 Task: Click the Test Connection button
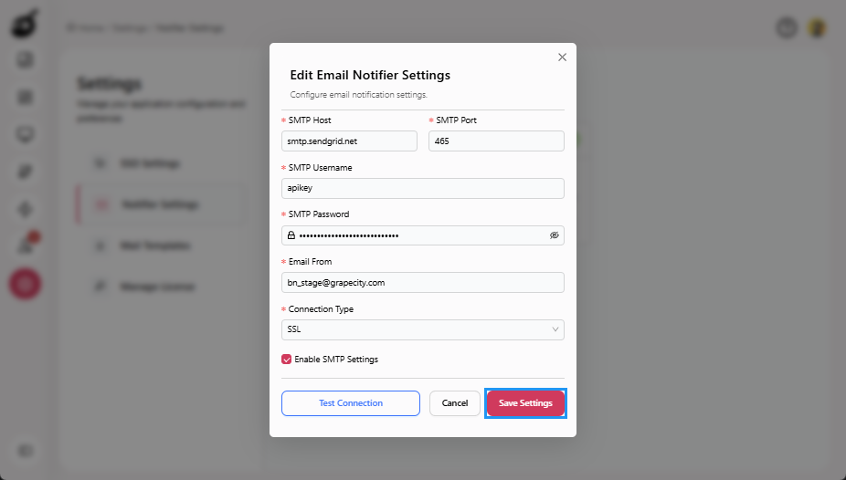pyautogui.click(x=351, y=403)
